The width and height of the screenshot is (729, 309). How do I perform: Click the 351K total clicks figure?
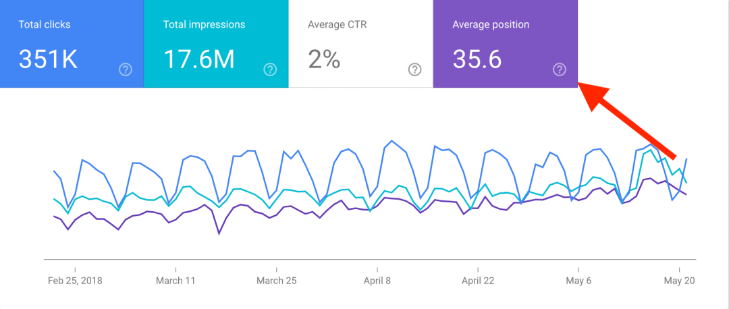point(48,60)
